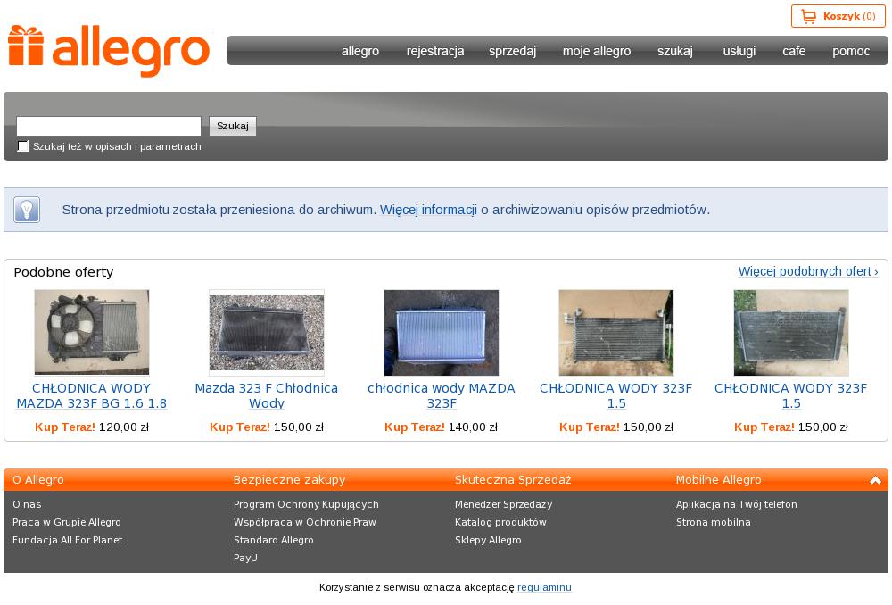Open the 'PayU' footer link
This screenshot has width=892, height=605.
[x=246, y=558]
